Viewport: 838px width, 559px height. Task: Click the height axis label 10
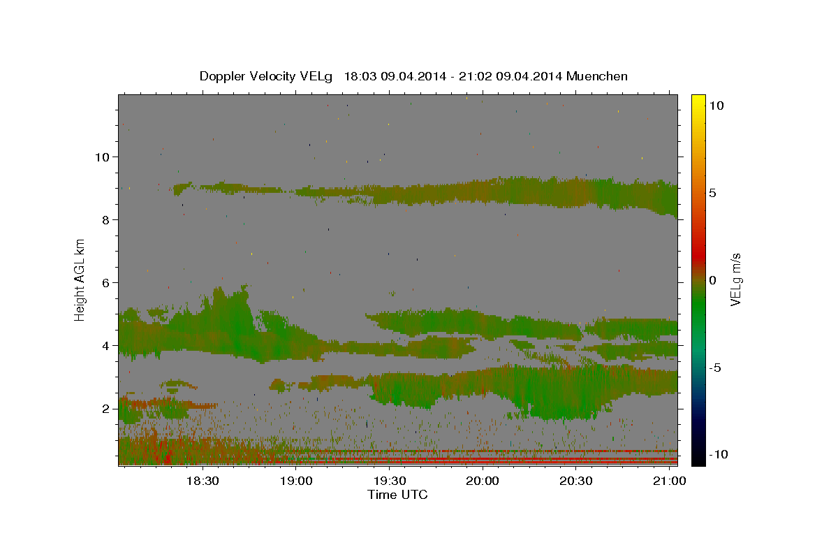(103, 157)
